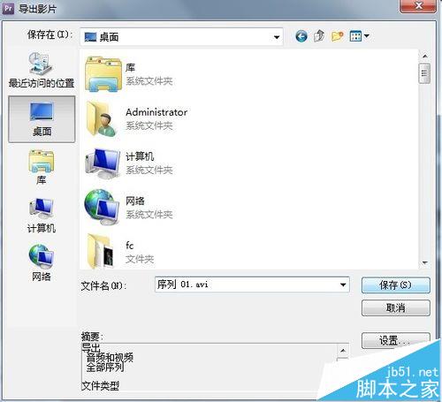Open 库 in the left places bar

(42, 167)
